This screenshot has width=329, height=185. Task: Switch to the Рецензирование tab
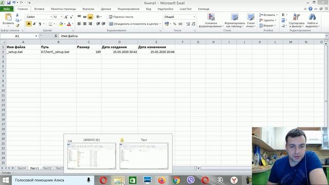(x=129, y=9)
